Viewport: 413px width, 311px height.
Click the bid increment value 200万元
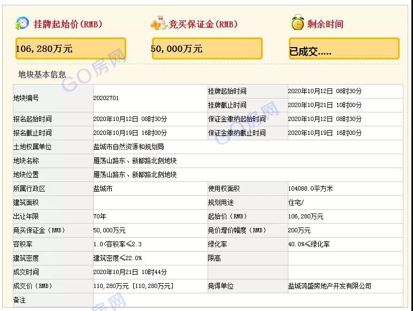point(299,231)
